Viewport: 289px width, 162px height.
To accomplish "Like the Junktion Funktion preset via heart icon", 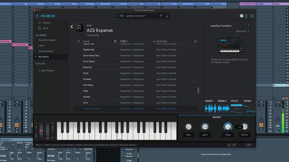I will 122,16.
